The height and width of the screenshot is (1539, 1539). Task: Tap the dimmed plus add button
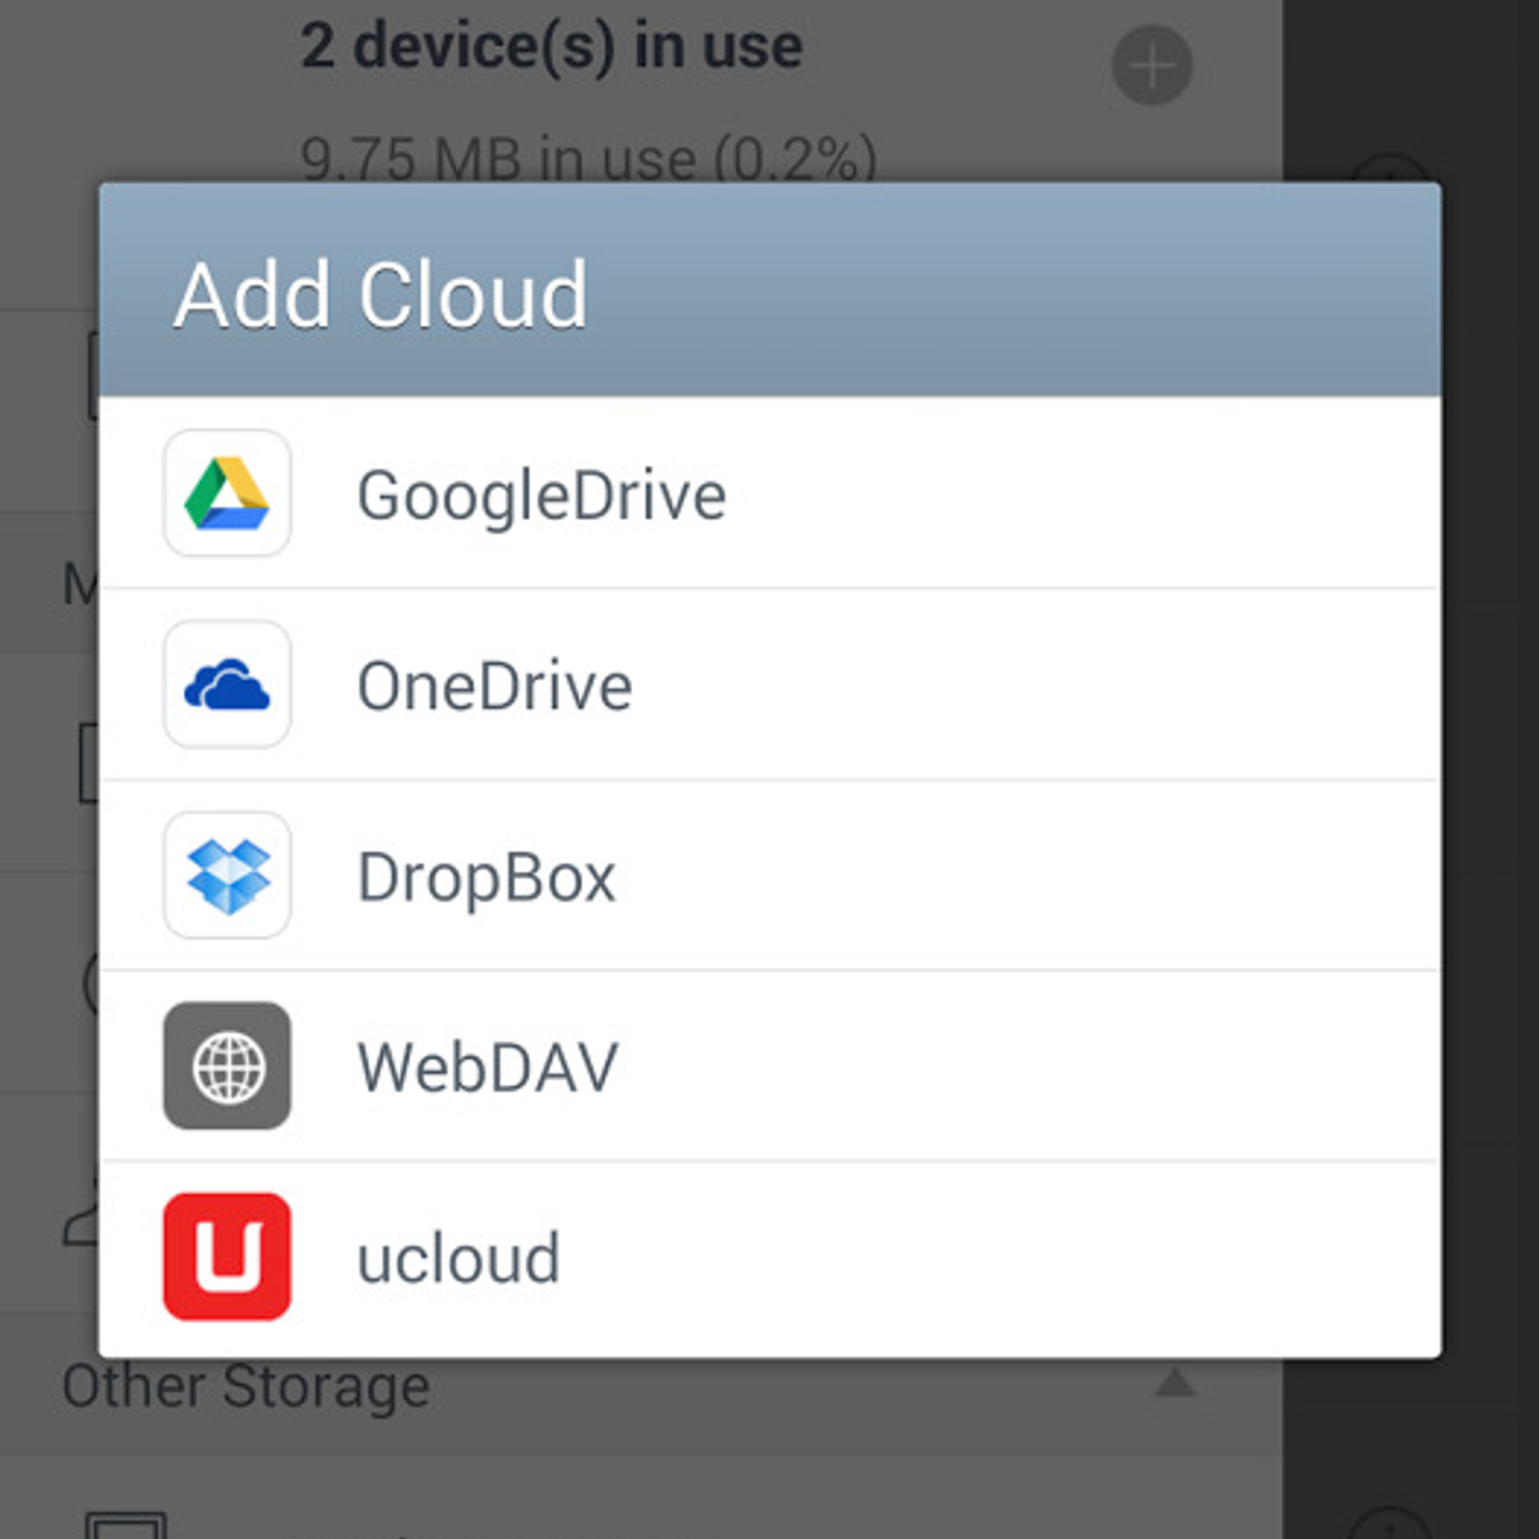click(x=1151, y=65)
